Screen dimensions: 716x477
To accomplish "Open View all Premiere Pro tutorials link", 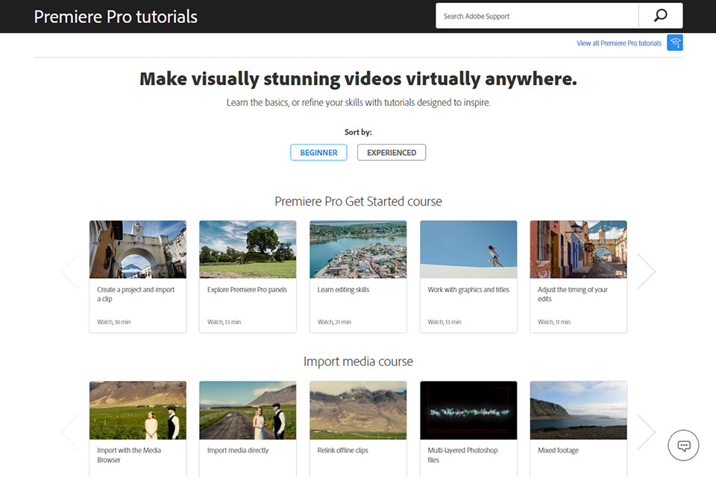I will (618, 43).
